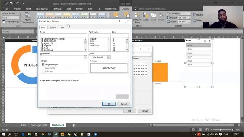This screenshot has width=244, height=137.
Task: Open the Power Pivot ribbon tab
Action: (111, 9)
